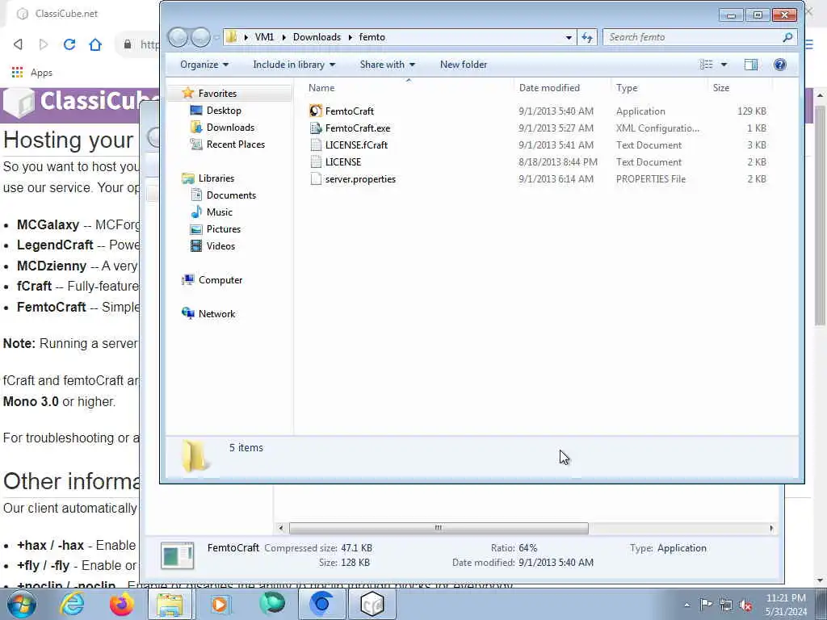Viewport: 827px width, 620px height.
Task: Open the Videos library
Action: click(220, 245)
